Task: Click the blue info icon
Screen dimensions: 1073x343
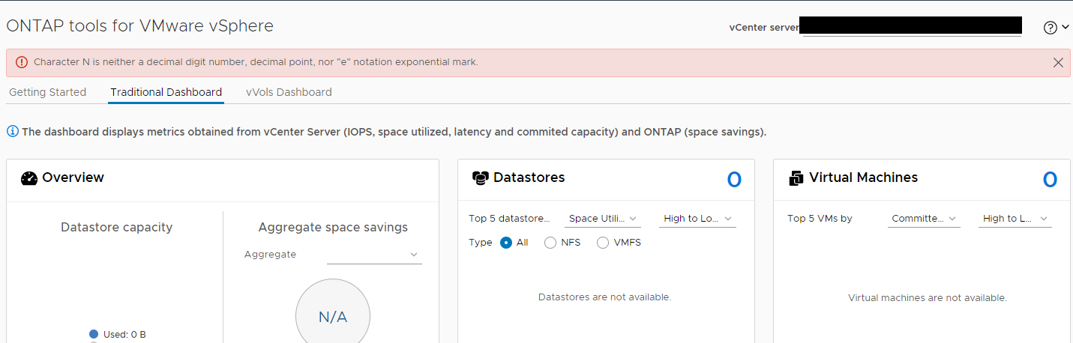Action: tap(13, 132)
